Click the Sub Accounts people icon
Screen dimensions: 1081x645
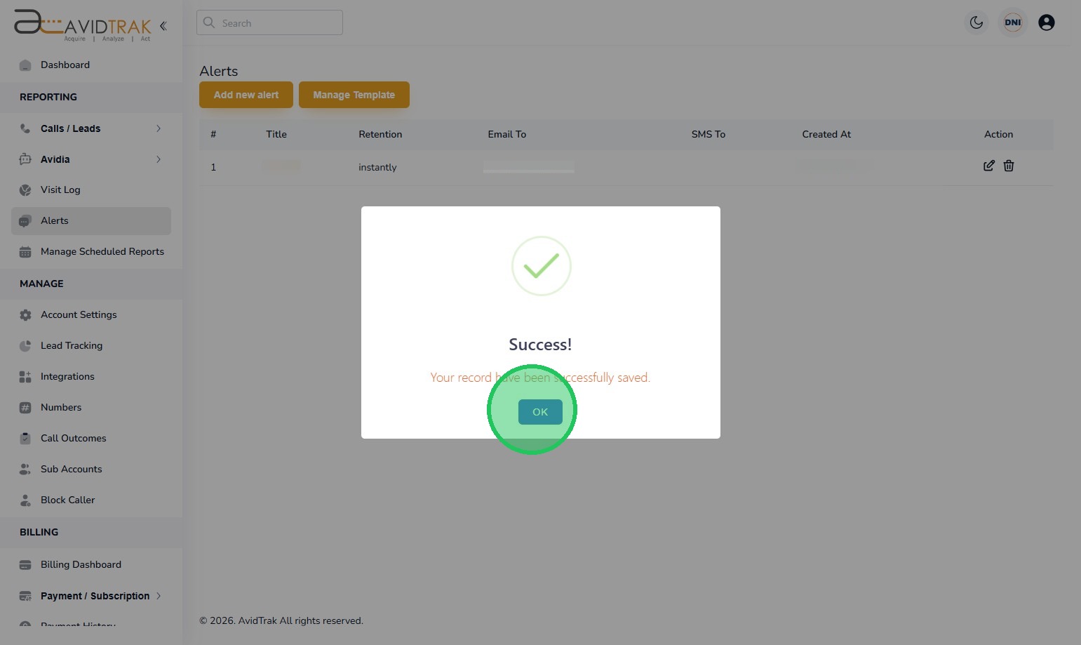(x=25, y=470)
